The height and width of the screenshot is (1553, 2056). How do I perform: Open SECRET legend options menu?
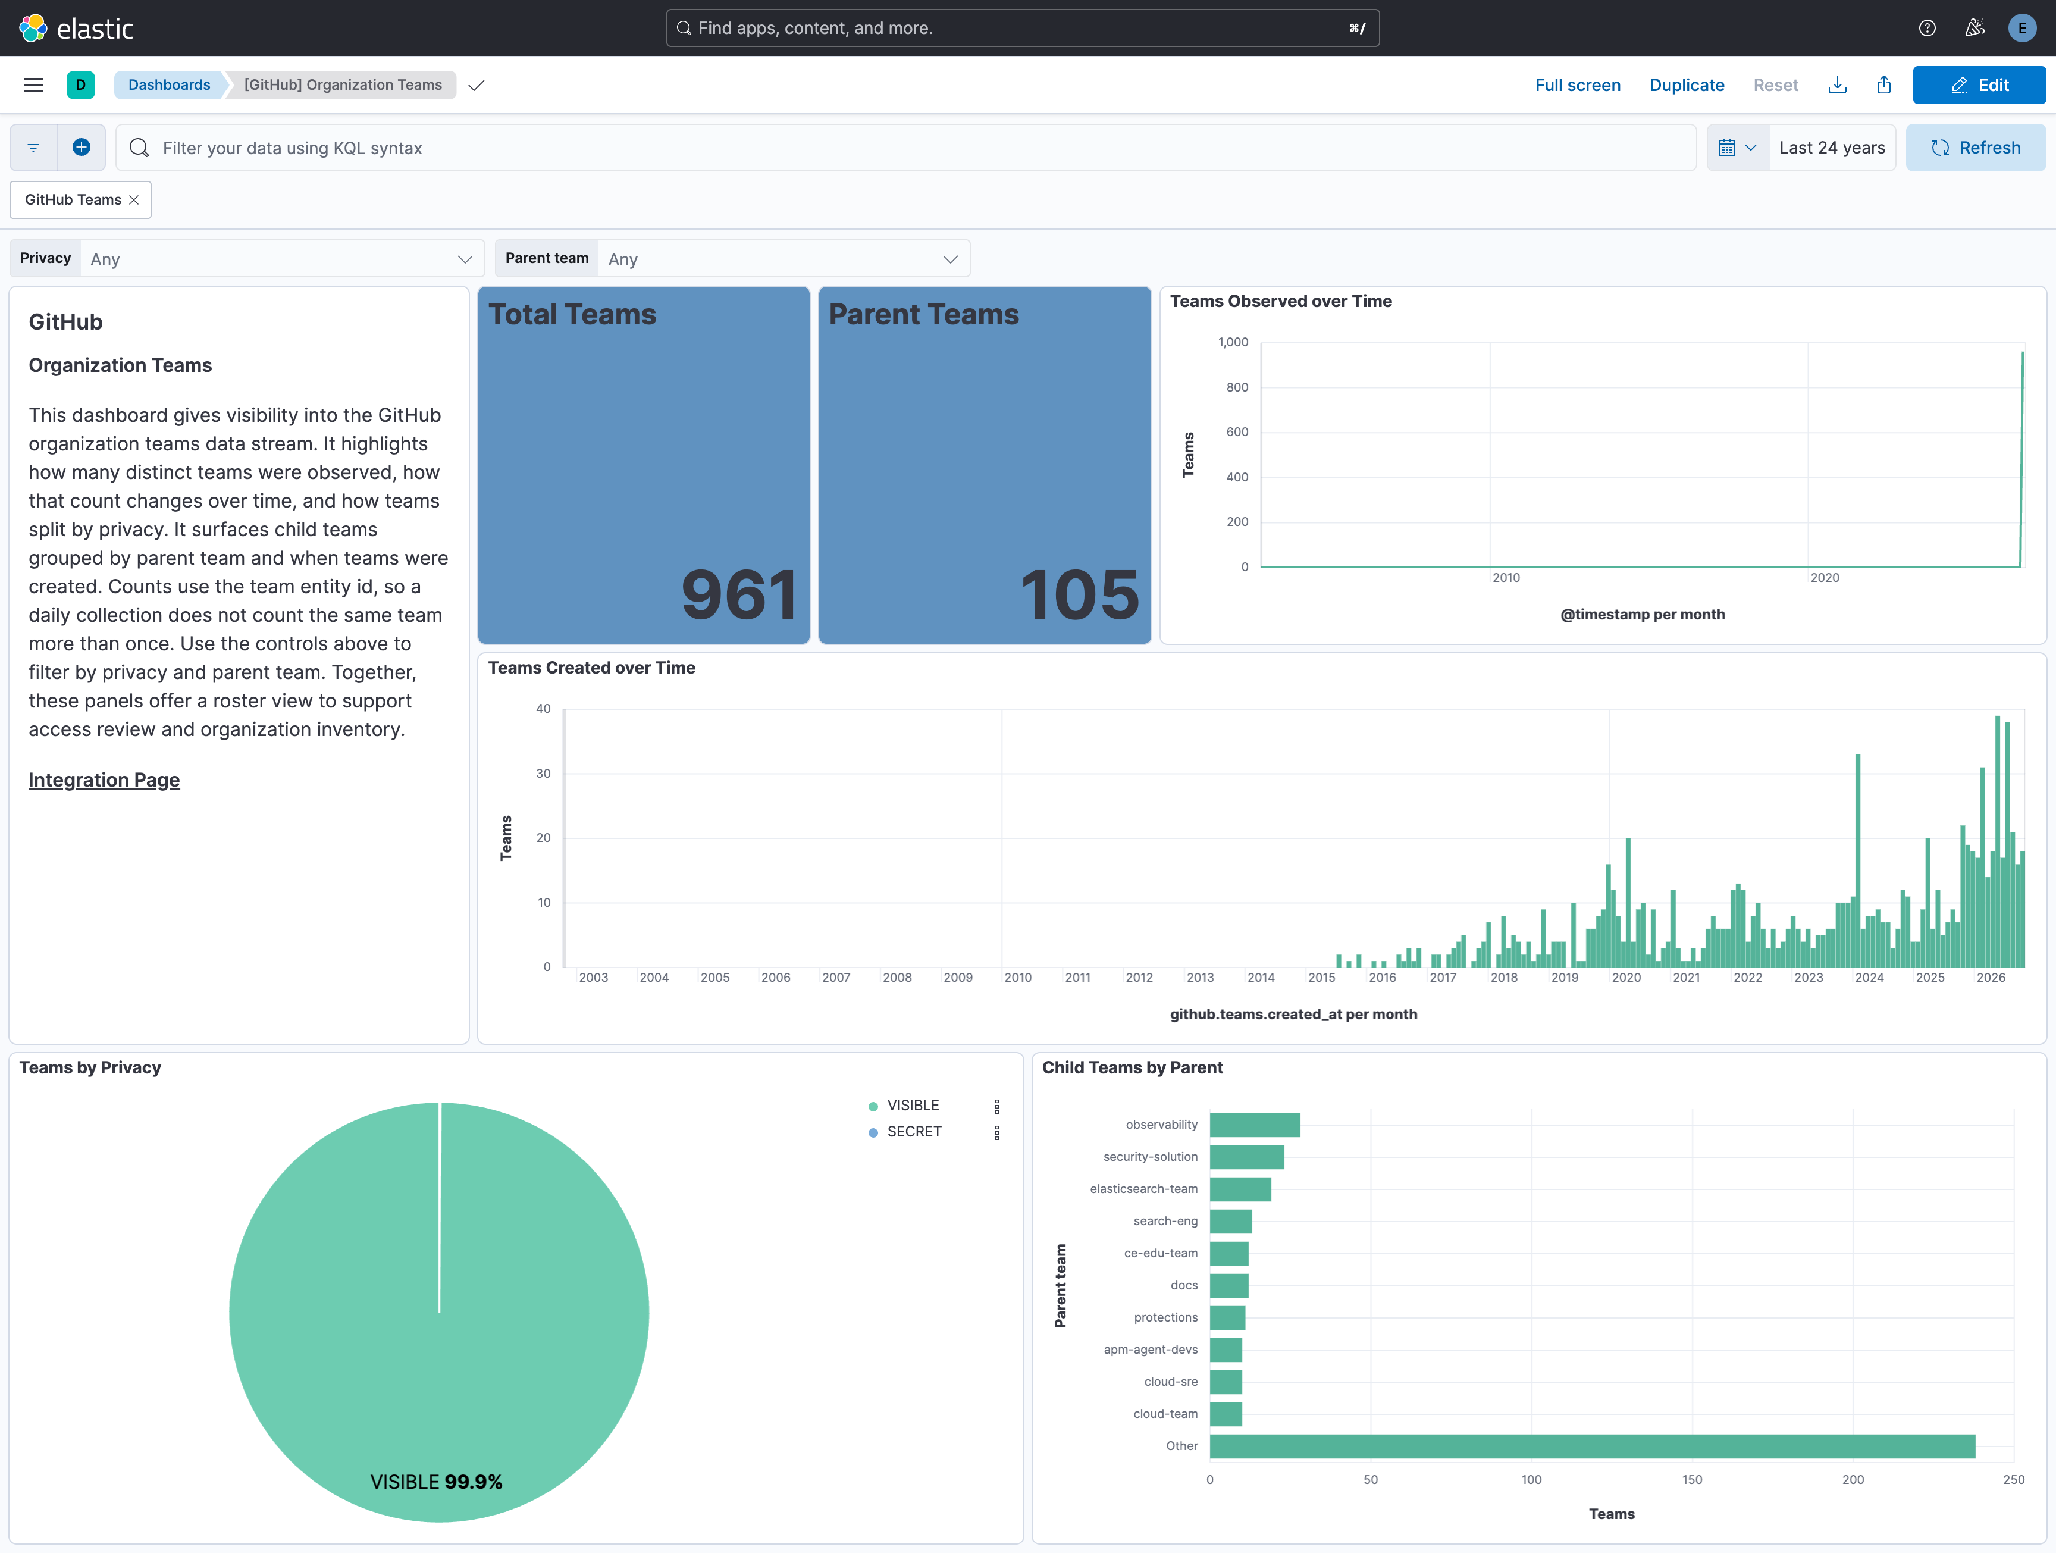996,1132
